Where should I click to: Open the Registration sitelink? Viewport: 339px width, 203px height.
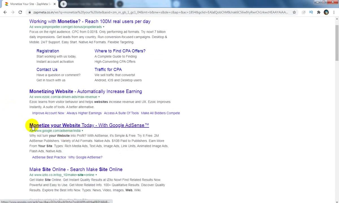pos(48,51)
